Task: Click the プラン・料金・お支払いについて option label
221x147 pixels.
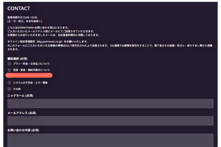Action: pos(31,64)
